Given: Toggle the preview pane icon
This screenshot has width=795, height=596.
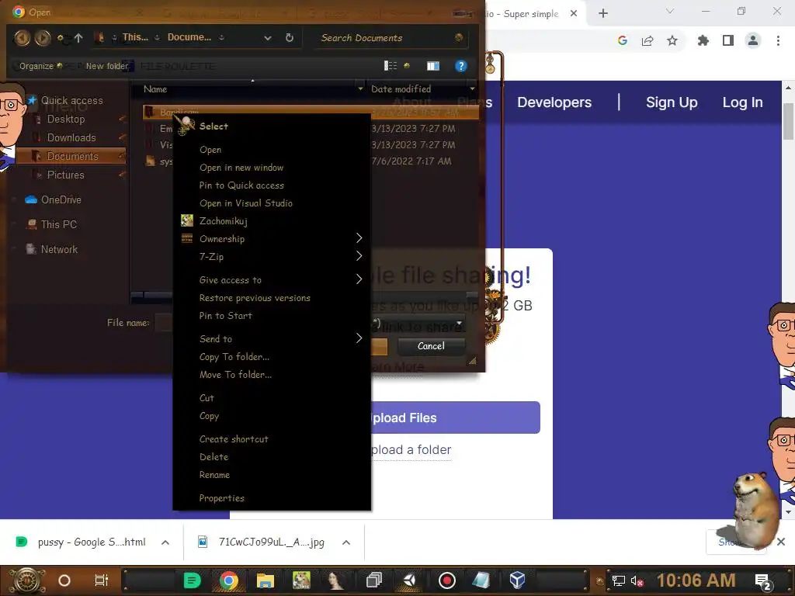Looking at the screenshot, I should tap(433, 66).
